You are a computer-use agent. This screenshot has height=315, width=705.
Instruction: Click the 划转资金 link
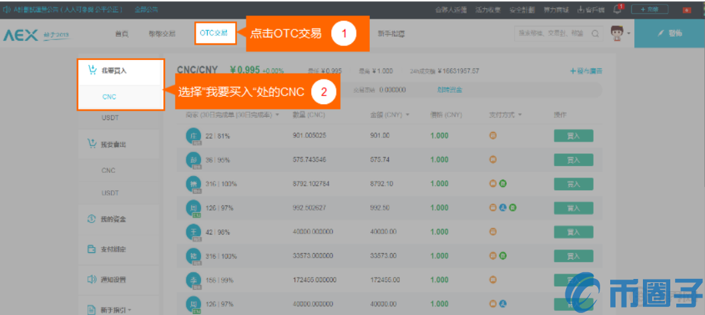pos(449,89)
